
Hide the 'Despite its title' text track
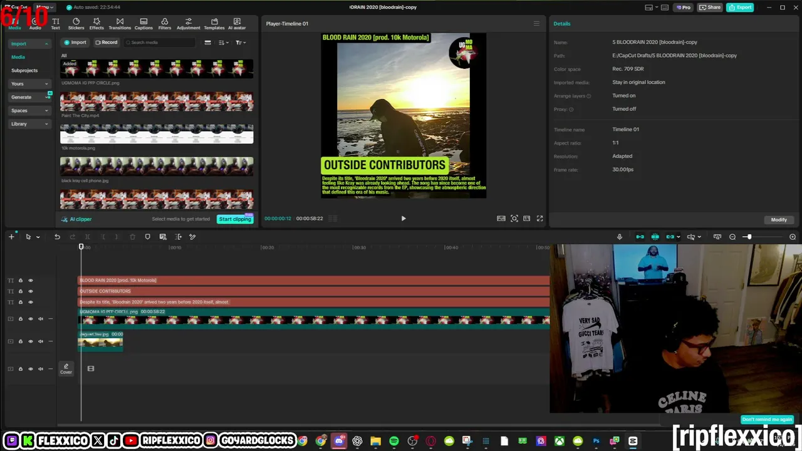point(30,302)
